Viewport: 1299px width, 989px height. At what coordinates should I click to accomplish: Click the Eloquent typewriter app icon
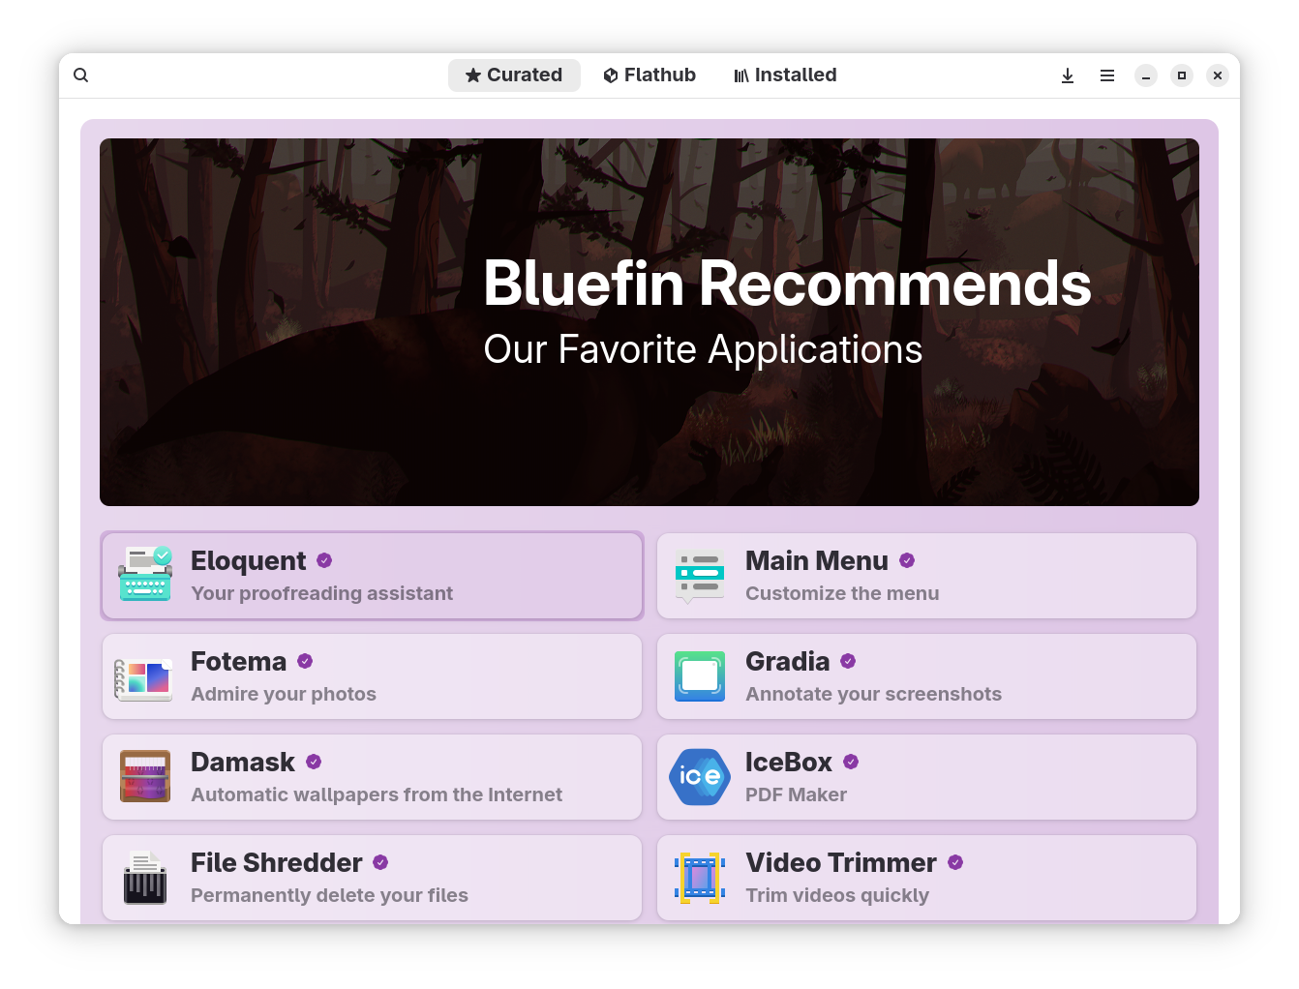click(x=145, y=575)
